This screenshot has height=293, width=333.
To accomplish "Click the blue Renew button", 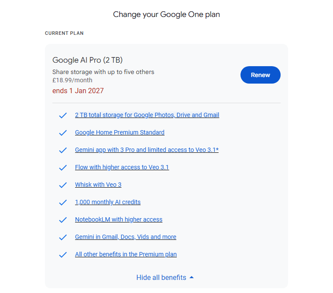I will [260, 75].
